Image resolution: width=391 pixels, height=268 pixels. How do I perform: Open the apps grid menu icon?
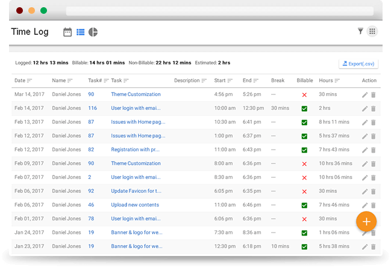(x=372, y=31)
